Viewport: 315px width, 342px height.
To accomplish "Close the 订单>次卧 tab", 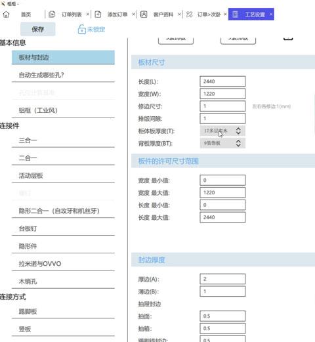I will (225, 14).
